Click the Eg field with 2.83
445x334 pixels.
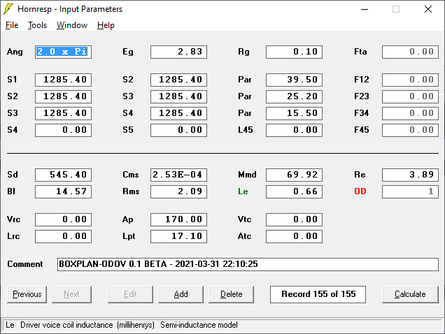[x=179, y=52]
